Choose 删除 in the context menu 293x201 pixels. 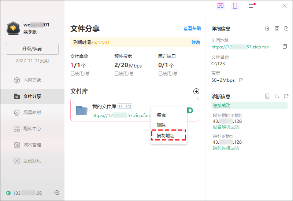tap(161, 125)
